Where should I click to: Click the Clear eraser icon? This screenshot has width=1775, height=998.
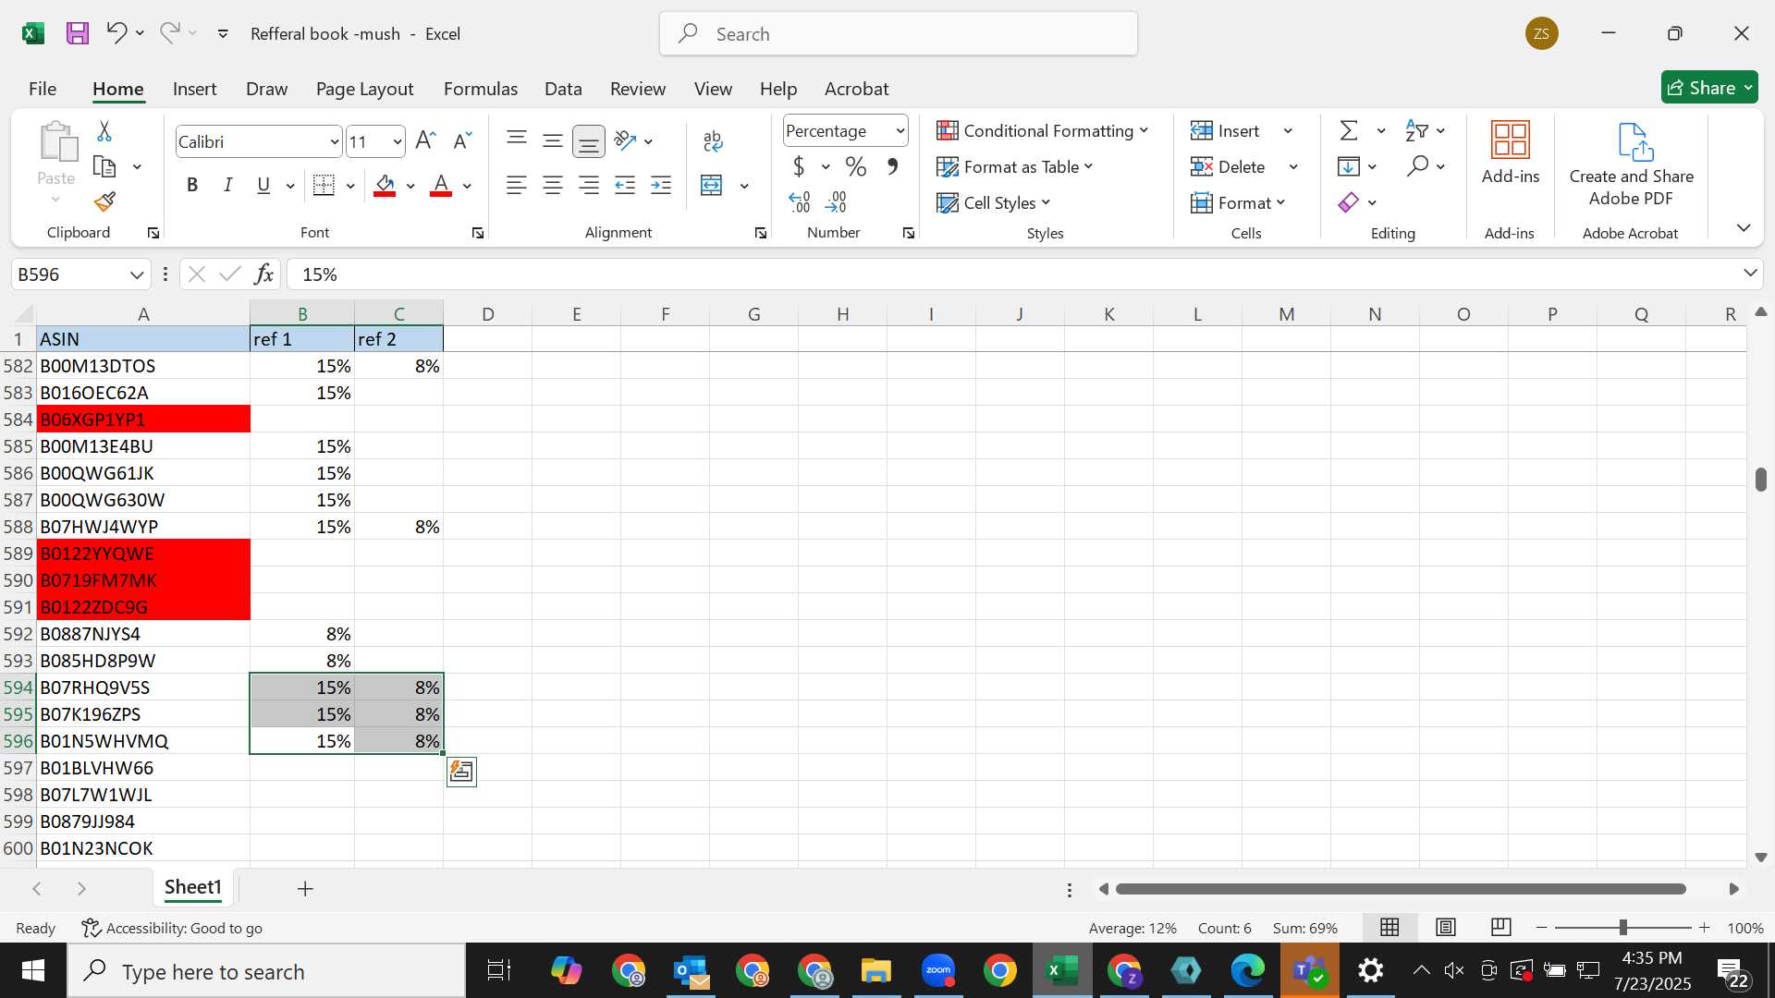click(x=1349, y=202)
